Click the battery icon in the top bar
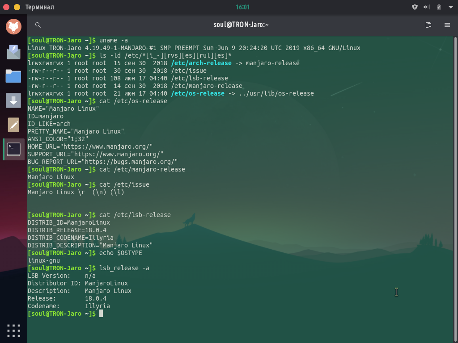The height and width of the screenshot is (343, 458). click(439, 7)
